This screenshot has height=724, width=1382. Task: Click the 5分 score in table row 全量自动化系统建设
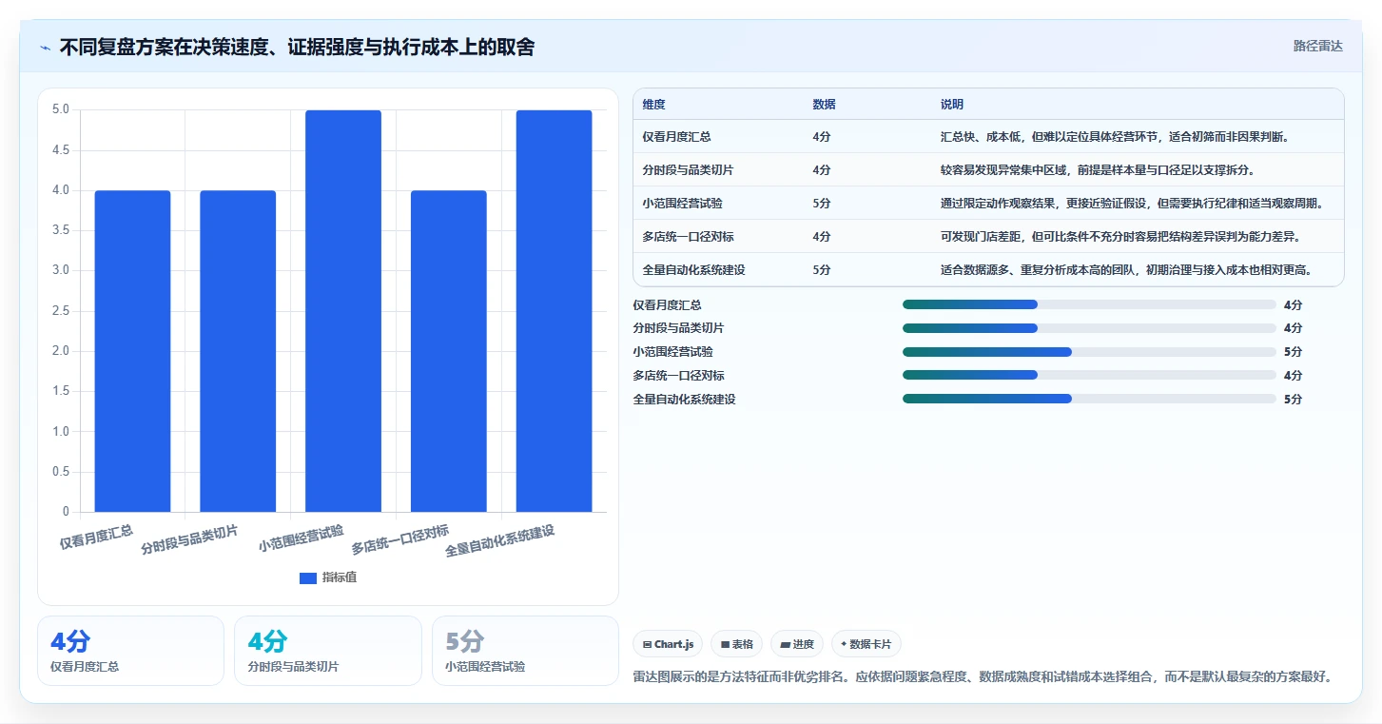(x=822, y=270)
